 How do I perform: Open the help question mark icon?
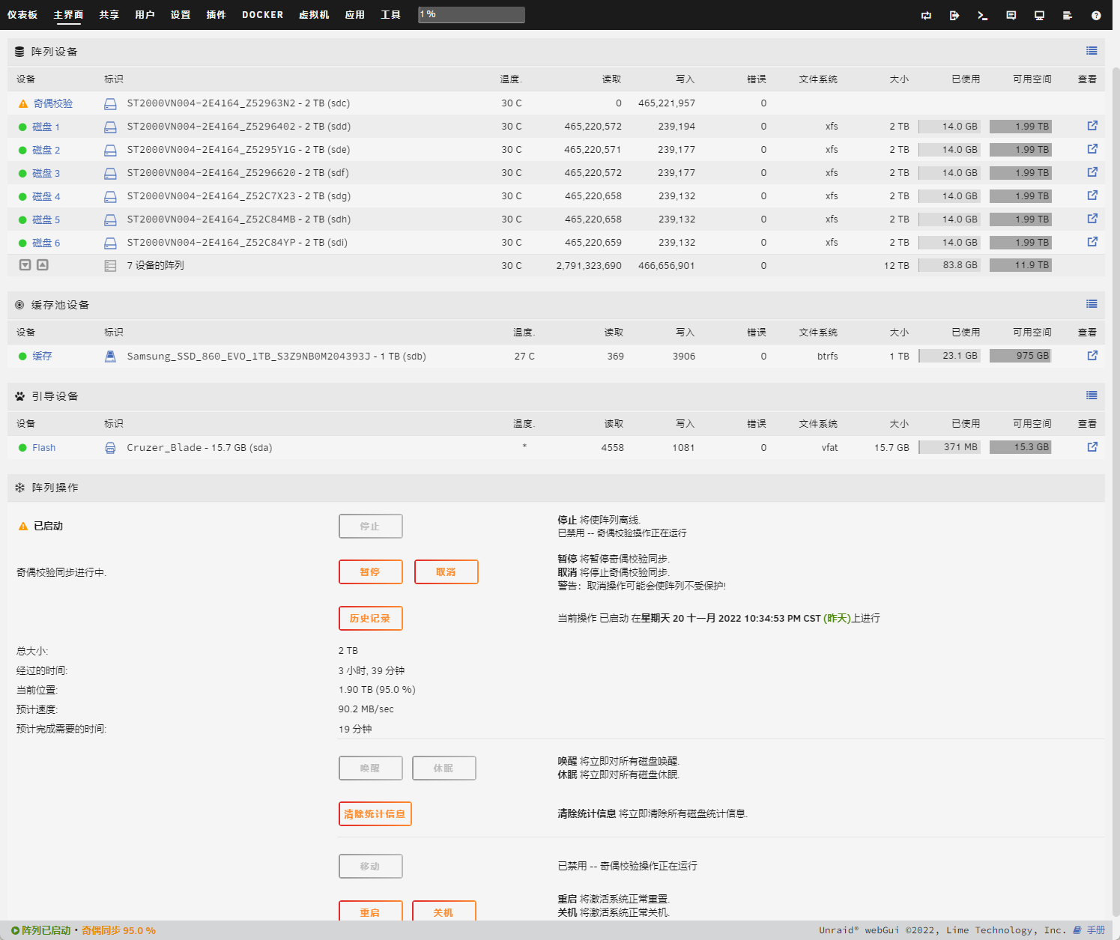(1096, 15)
